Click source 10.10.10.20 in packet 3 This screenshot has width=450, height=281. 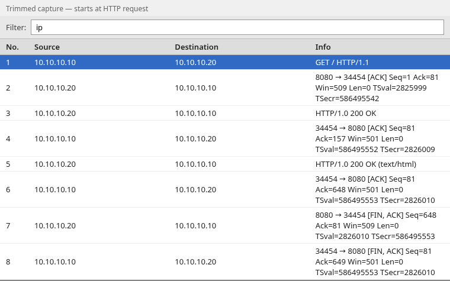(55, 113)
